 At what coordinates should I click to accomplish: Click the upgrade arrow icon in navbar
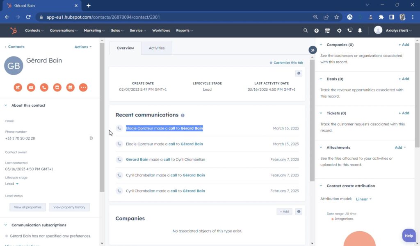tap(316, 31)
